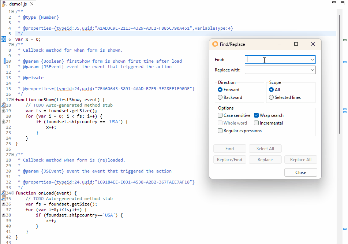Maximize the Find/Replace dialog

[x=296, y=44]
